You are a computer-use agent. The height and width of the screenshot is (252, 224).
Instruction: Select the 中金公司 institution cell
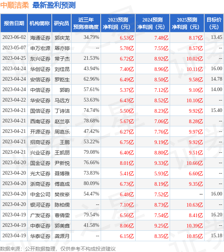(40, 195)
